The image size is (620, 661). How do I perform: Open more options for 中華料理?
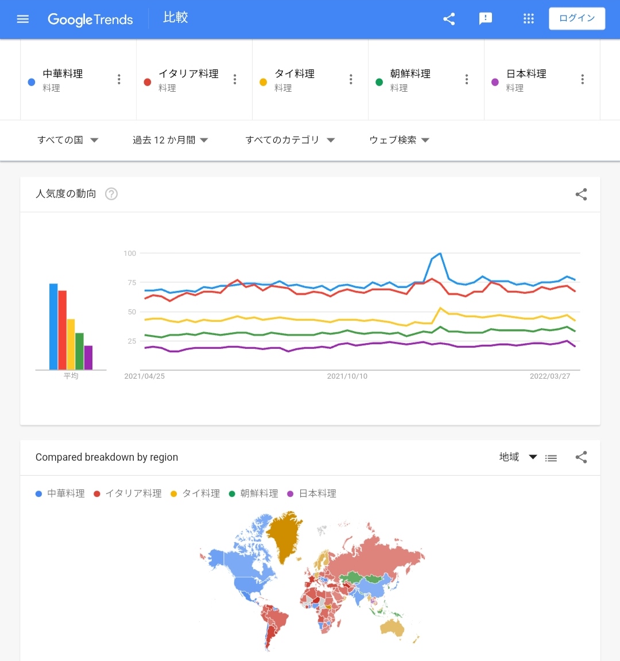tap(119, 79)
